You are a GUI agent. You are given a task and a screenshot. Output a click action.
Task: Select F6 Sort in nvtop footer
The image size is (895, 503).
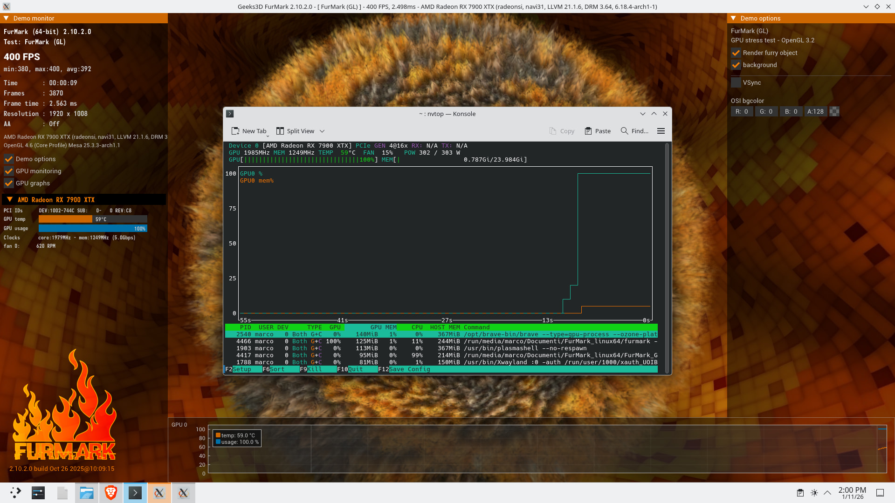[x=277, y=369]
